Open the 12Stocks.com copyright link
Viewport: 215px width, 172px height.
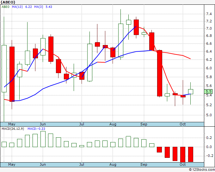(x=202, y=169)
